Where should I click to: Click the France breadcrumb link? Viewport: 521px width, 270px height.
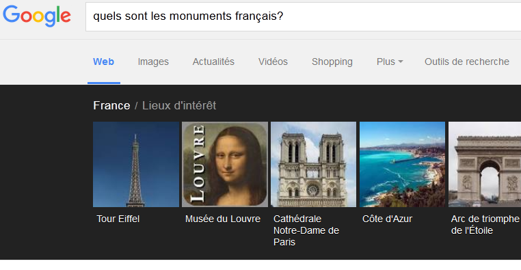click(x=111, y=106)
